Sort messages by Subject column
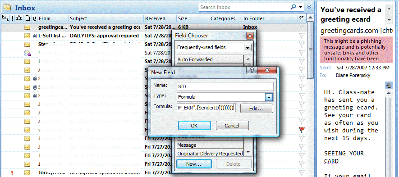399x177 pixels. (106, 18)
